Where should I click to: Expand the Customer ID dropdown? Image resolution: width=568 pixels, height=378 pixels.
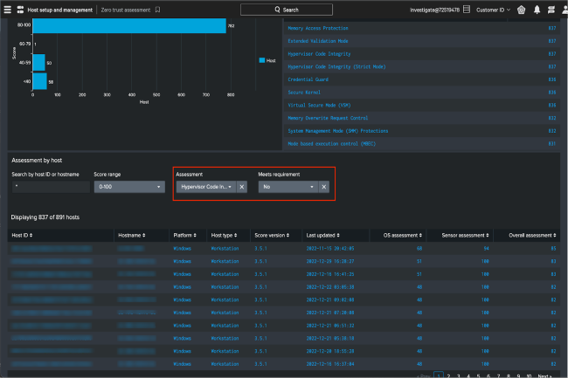point(490,10)
